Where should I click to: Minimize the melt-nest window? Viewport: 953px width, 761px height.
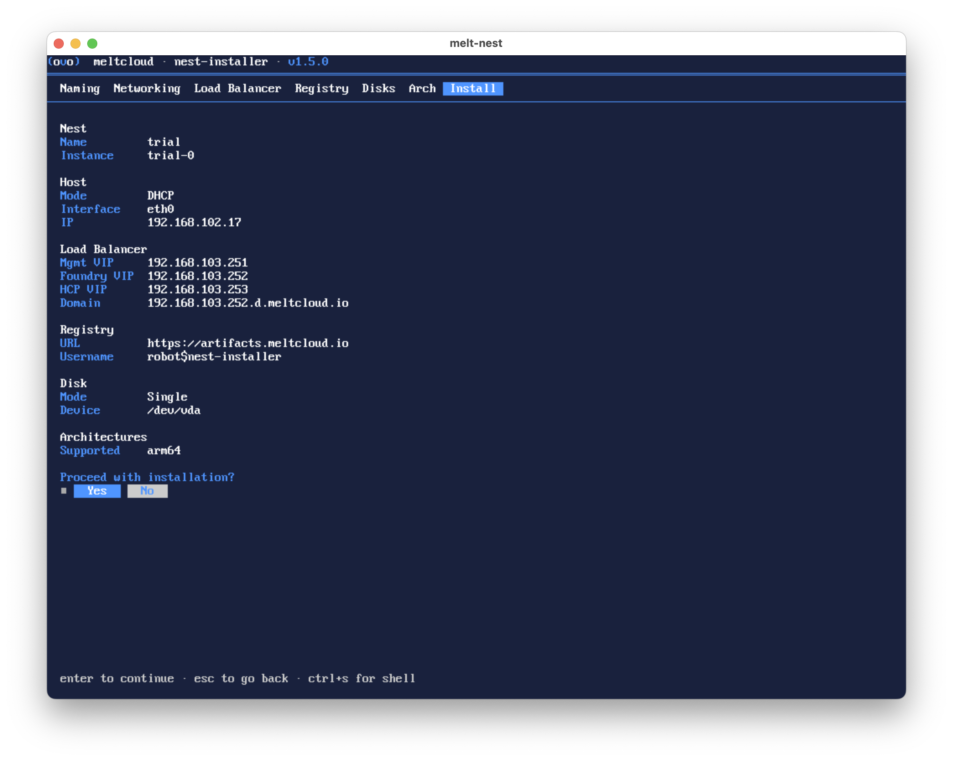tap(76, 43)
